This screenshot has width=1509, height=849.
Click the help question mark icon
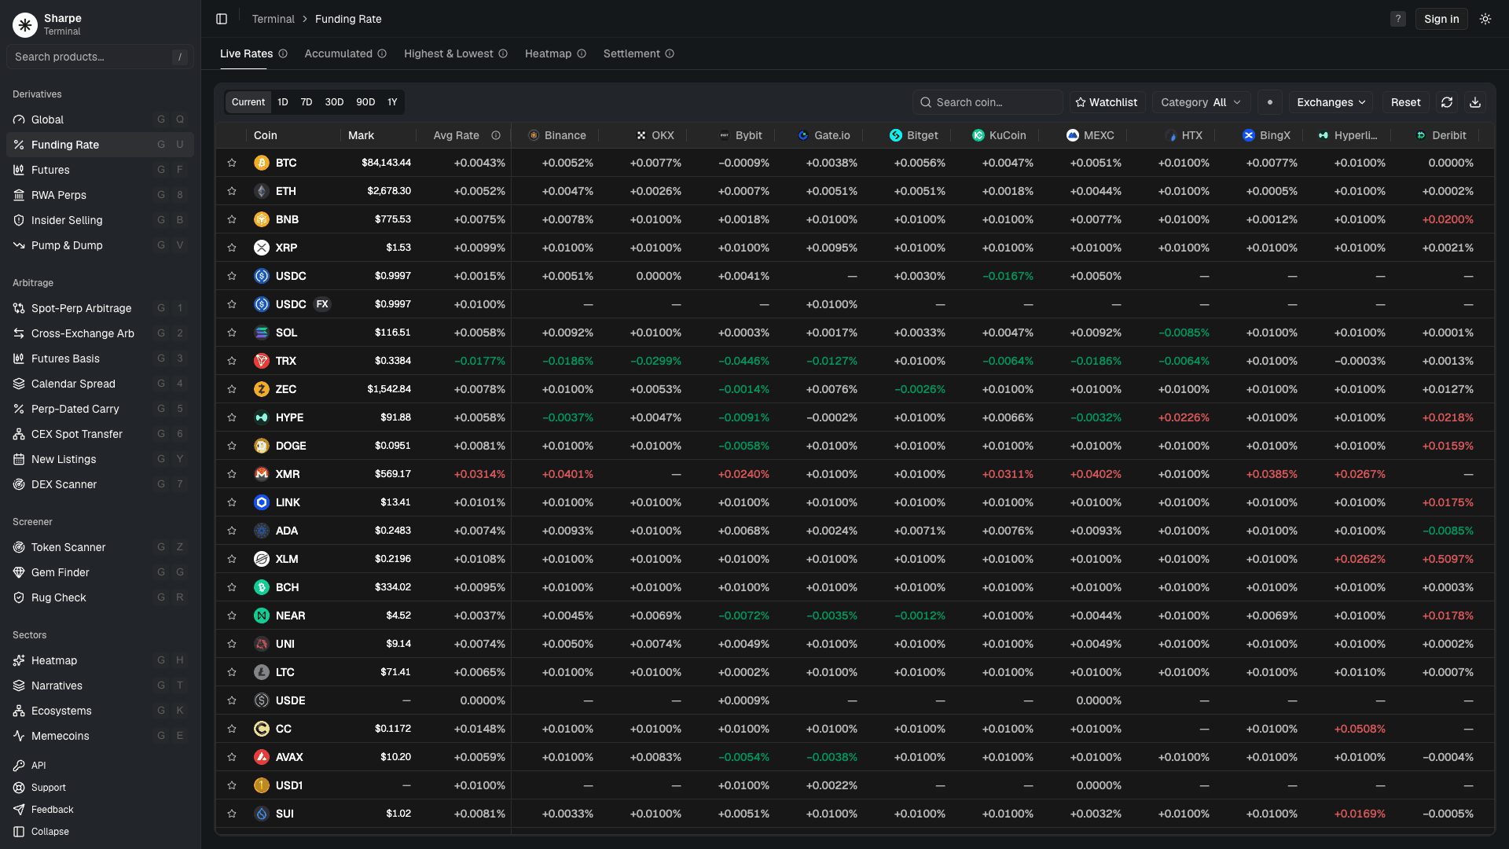[x=1397, y=19]
